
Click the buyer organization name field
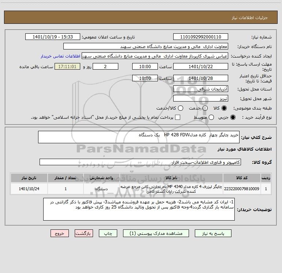pos(146,47)
